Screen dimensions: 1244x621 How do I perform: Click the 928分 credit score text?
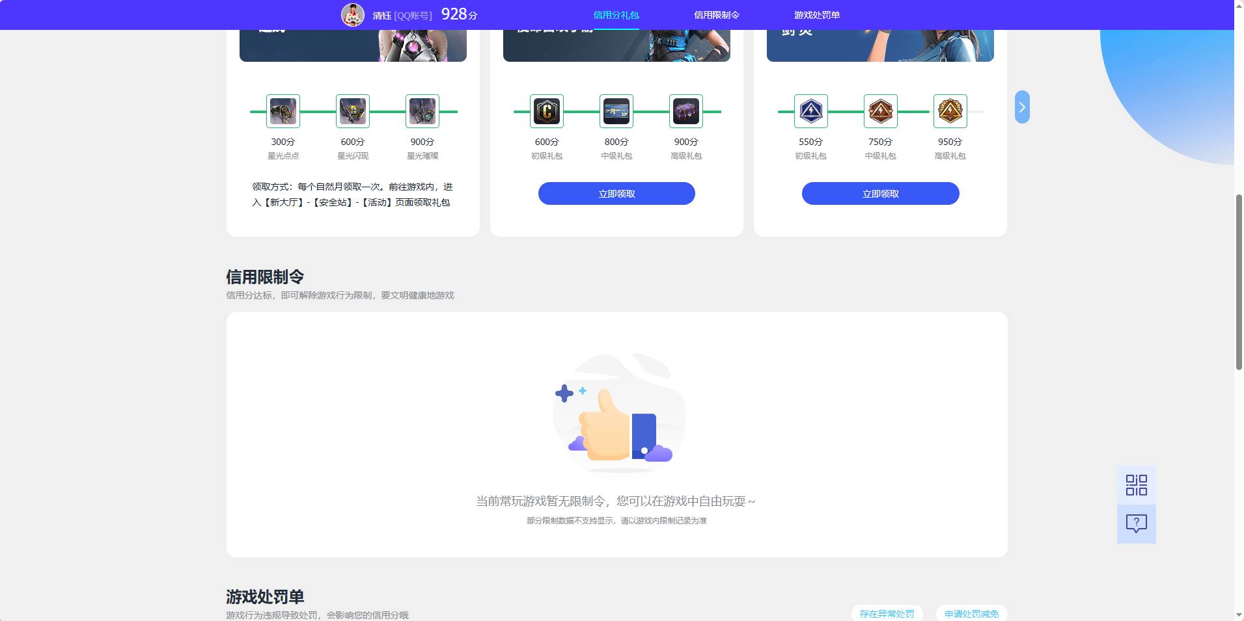(460, 14)
